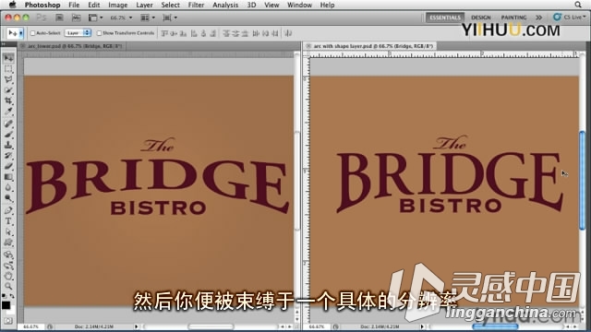Select the Zoom tool in the toolbox
Screen dimensions: 591x332
coord(8,287)
